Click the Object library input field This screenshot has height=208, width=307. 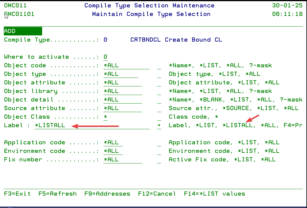(x=123, y=91)
